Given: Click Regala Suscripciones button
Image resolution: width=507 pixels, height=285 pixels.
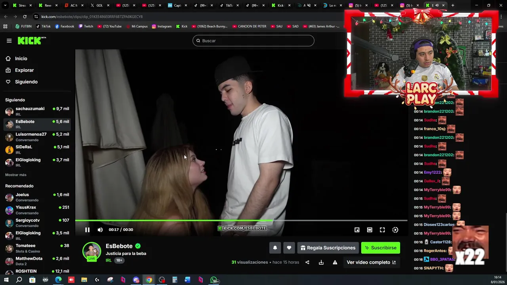Looking at the screenshot, I should point(328,248).
